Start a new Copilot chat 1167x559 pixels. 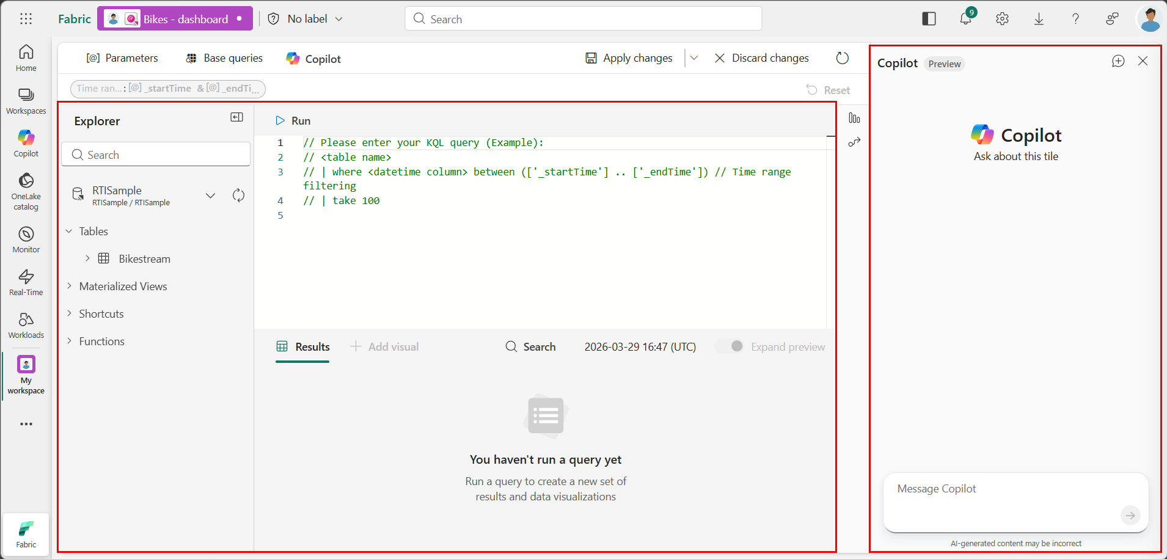1118,60
